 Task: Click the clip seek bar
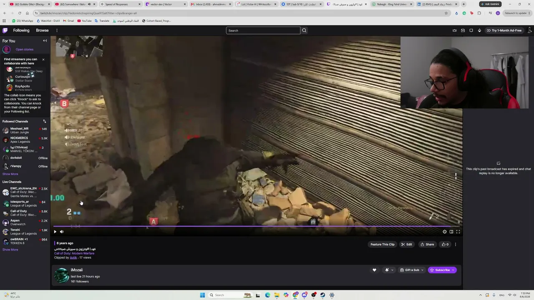pyautogui.click(x=257, y=227)
